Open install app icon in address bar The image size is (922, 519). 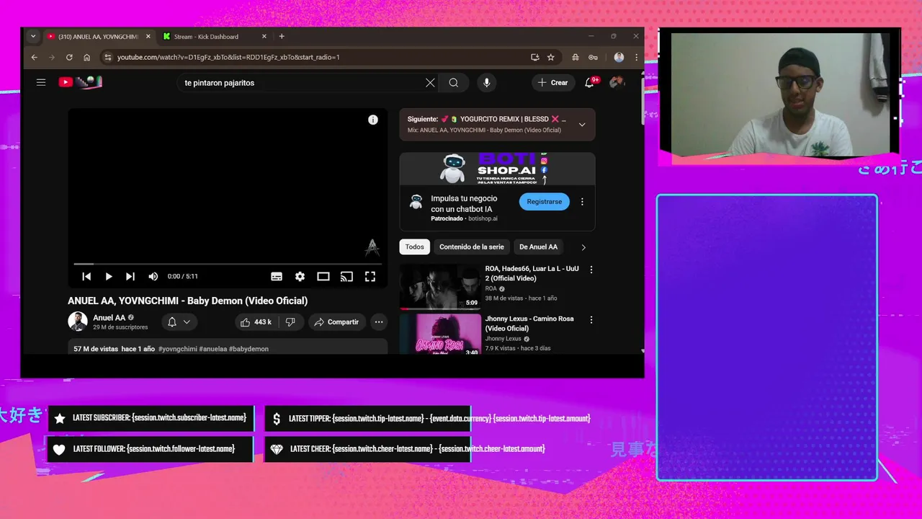click(x=534, y=57)
